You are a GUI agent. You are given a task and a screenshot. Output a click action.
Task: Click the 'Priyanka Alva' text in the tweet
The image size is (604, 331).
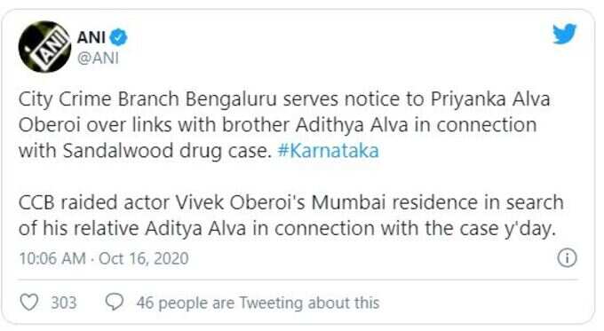pos(490,99)
